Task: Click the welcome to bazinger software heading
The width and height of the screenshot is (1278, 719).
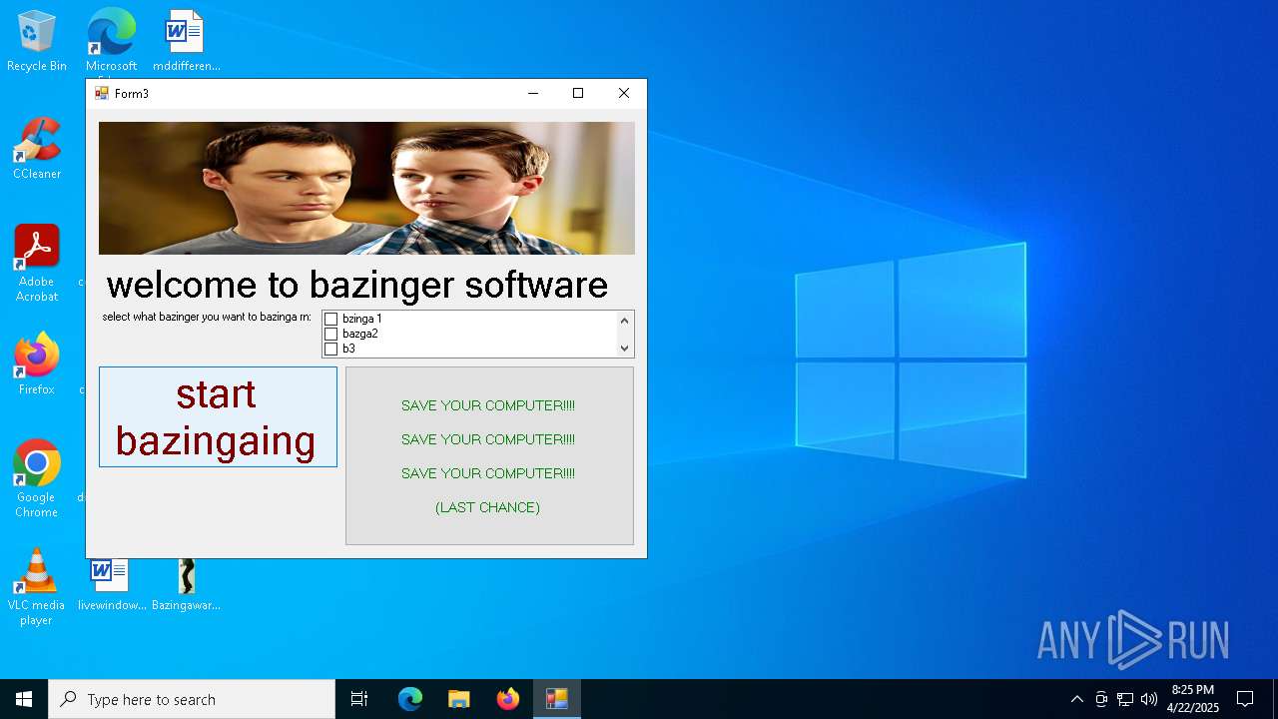Action: pos(357,285)
